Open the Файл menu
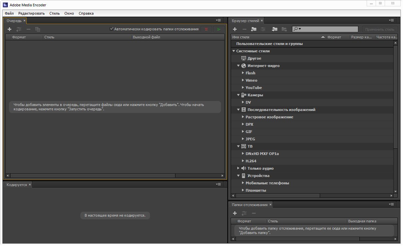This screenshot has width=403, height=246. click(9, 13)
